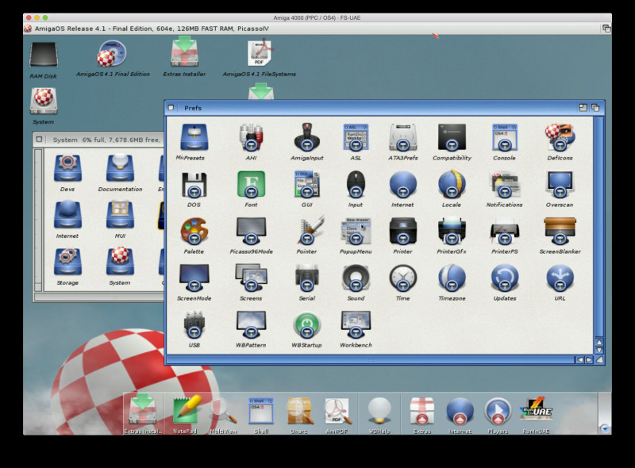Open the AmigaInput prefs icon
Viewport: 635px width, 468px height.
[x=306, y=138]
